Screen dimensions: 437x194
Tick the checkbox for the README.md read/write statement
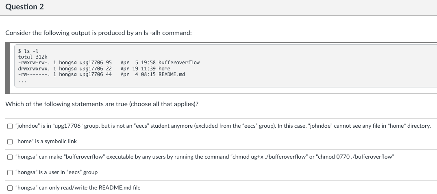point(10,188)
